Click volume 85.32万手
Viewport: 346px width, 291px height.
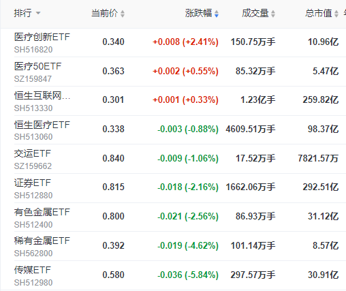tap(255, 71)
